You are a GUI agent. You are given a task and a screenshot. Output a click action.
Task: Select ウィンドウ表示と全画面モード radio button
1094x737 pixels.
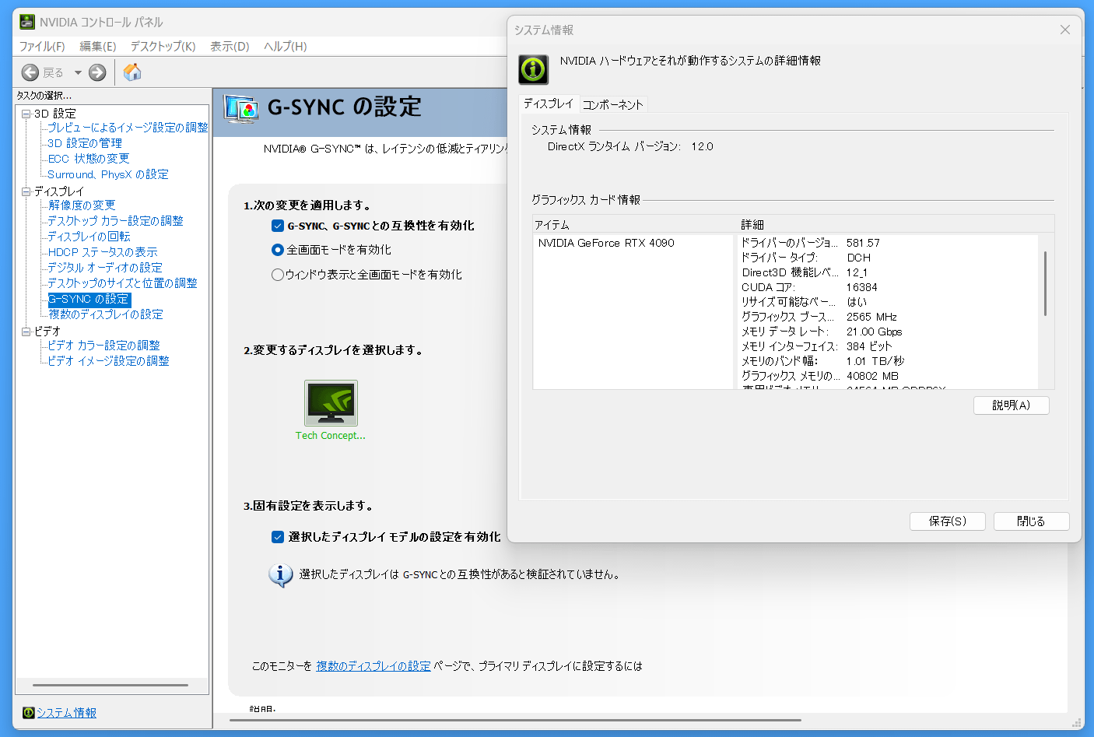click(278, 275)
